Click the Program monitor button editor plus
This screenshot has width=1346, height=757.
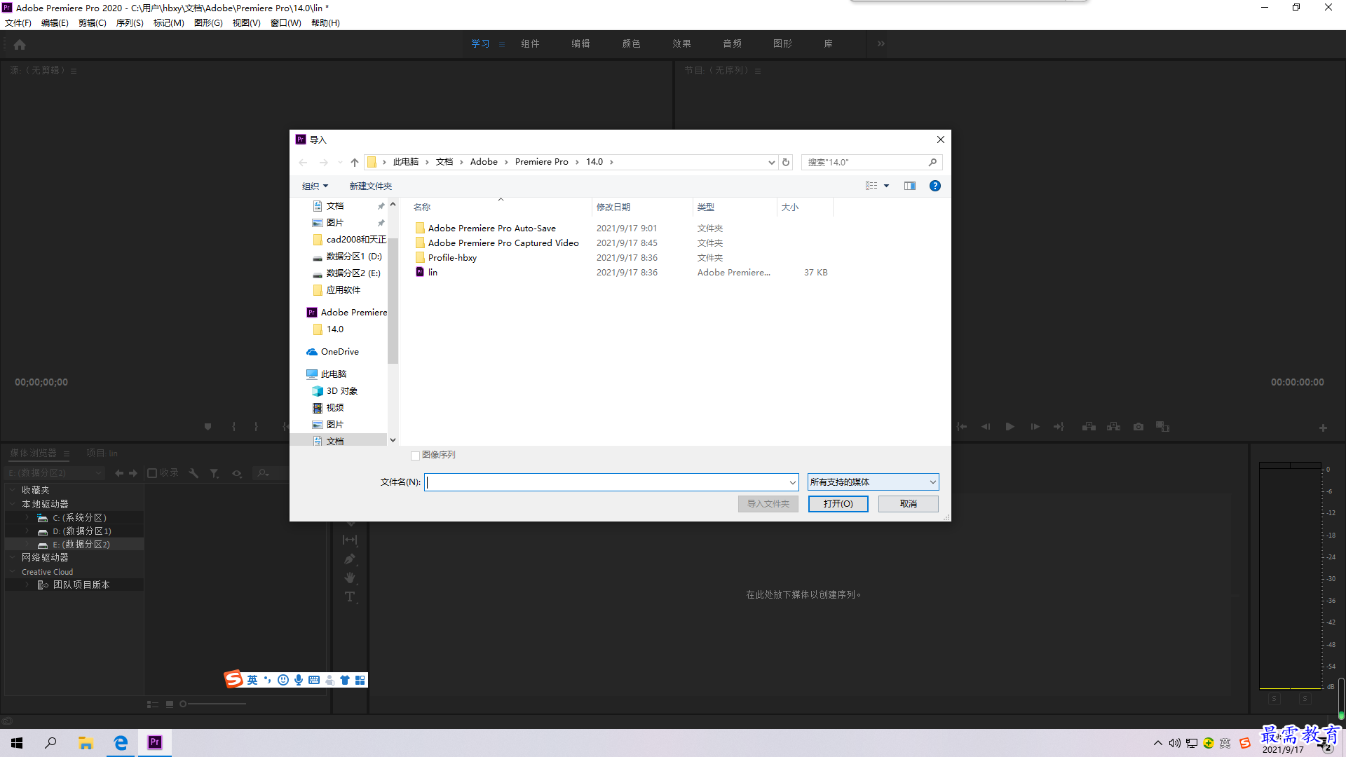tap(1323, 428)
